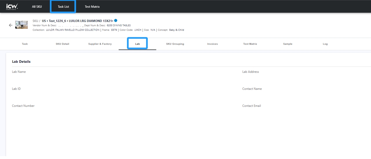Open the Invoices tab
The height and width of the screenshot is (159, 371).
(212, 44)
